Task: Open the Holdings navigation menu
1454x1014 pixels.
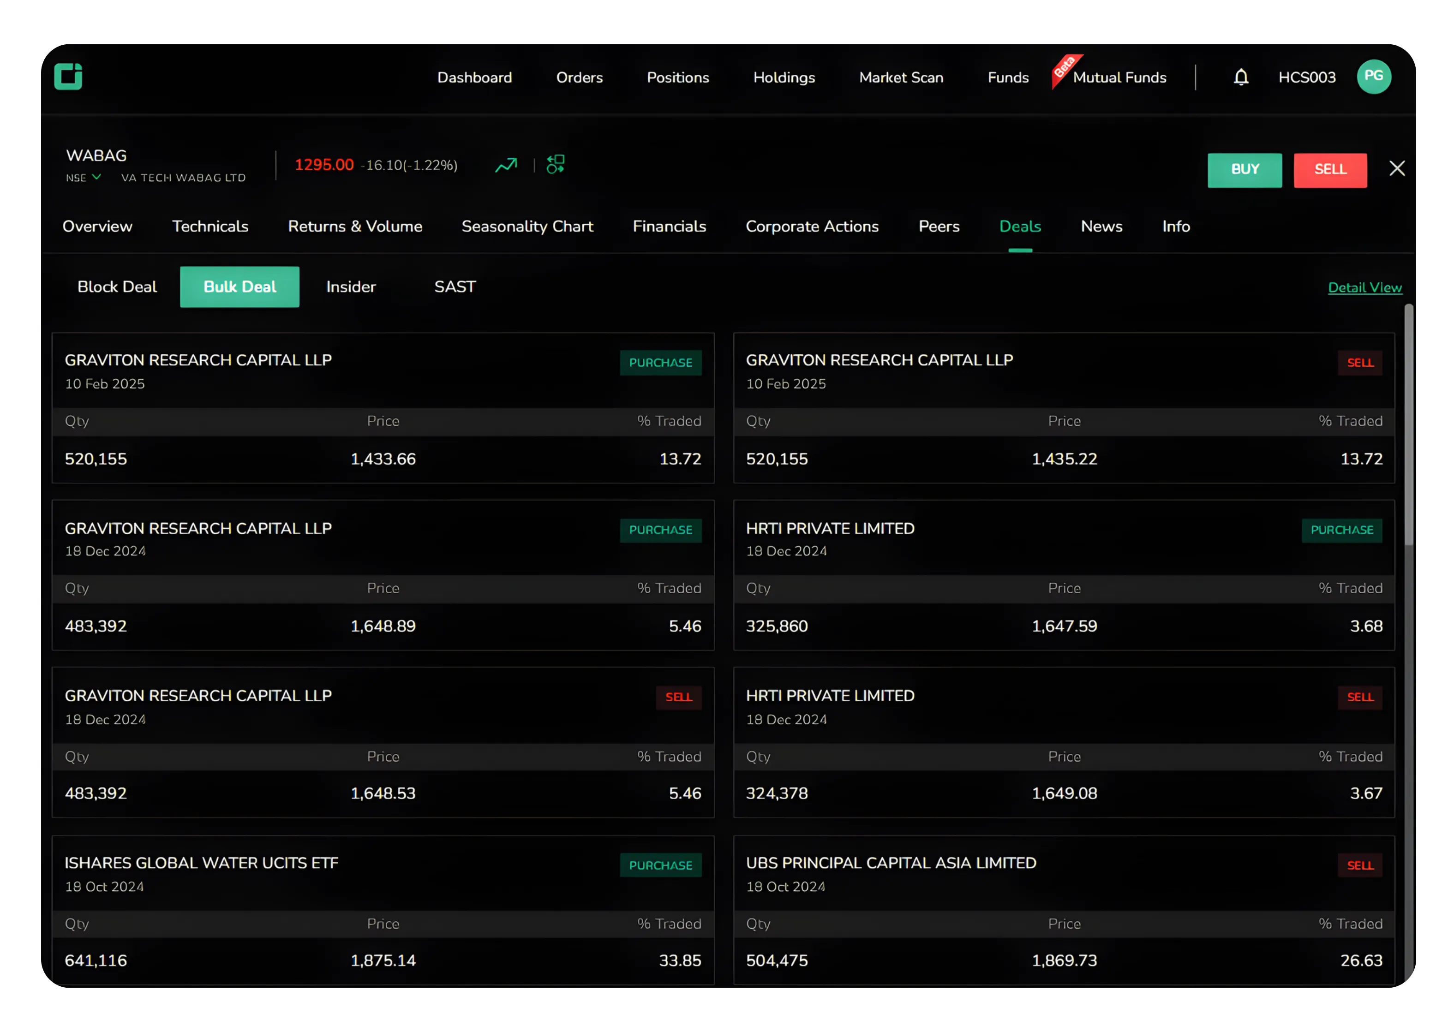Action: point(784,77)
